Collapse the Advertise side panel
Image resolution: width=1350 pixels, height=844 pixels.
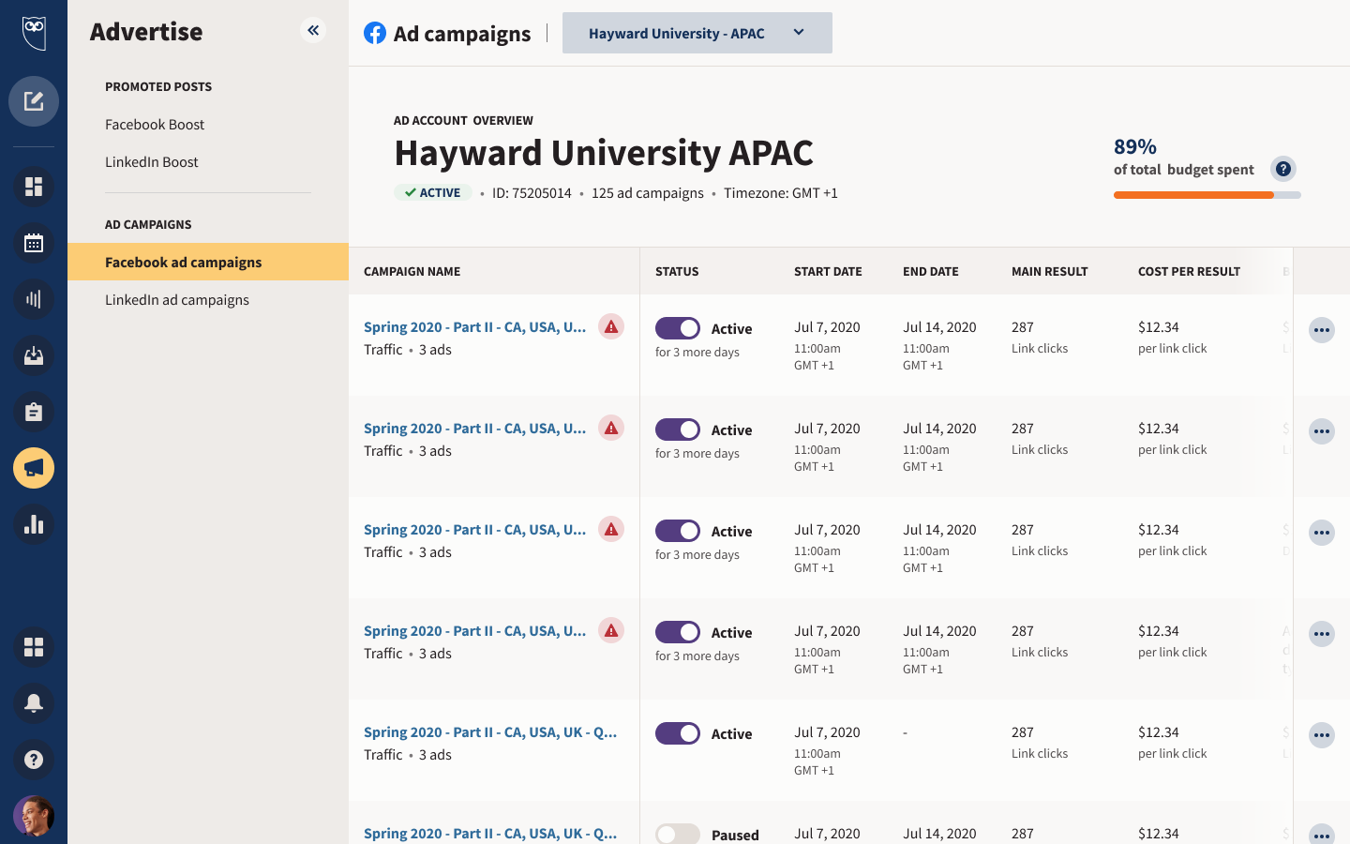coord(313,31)
